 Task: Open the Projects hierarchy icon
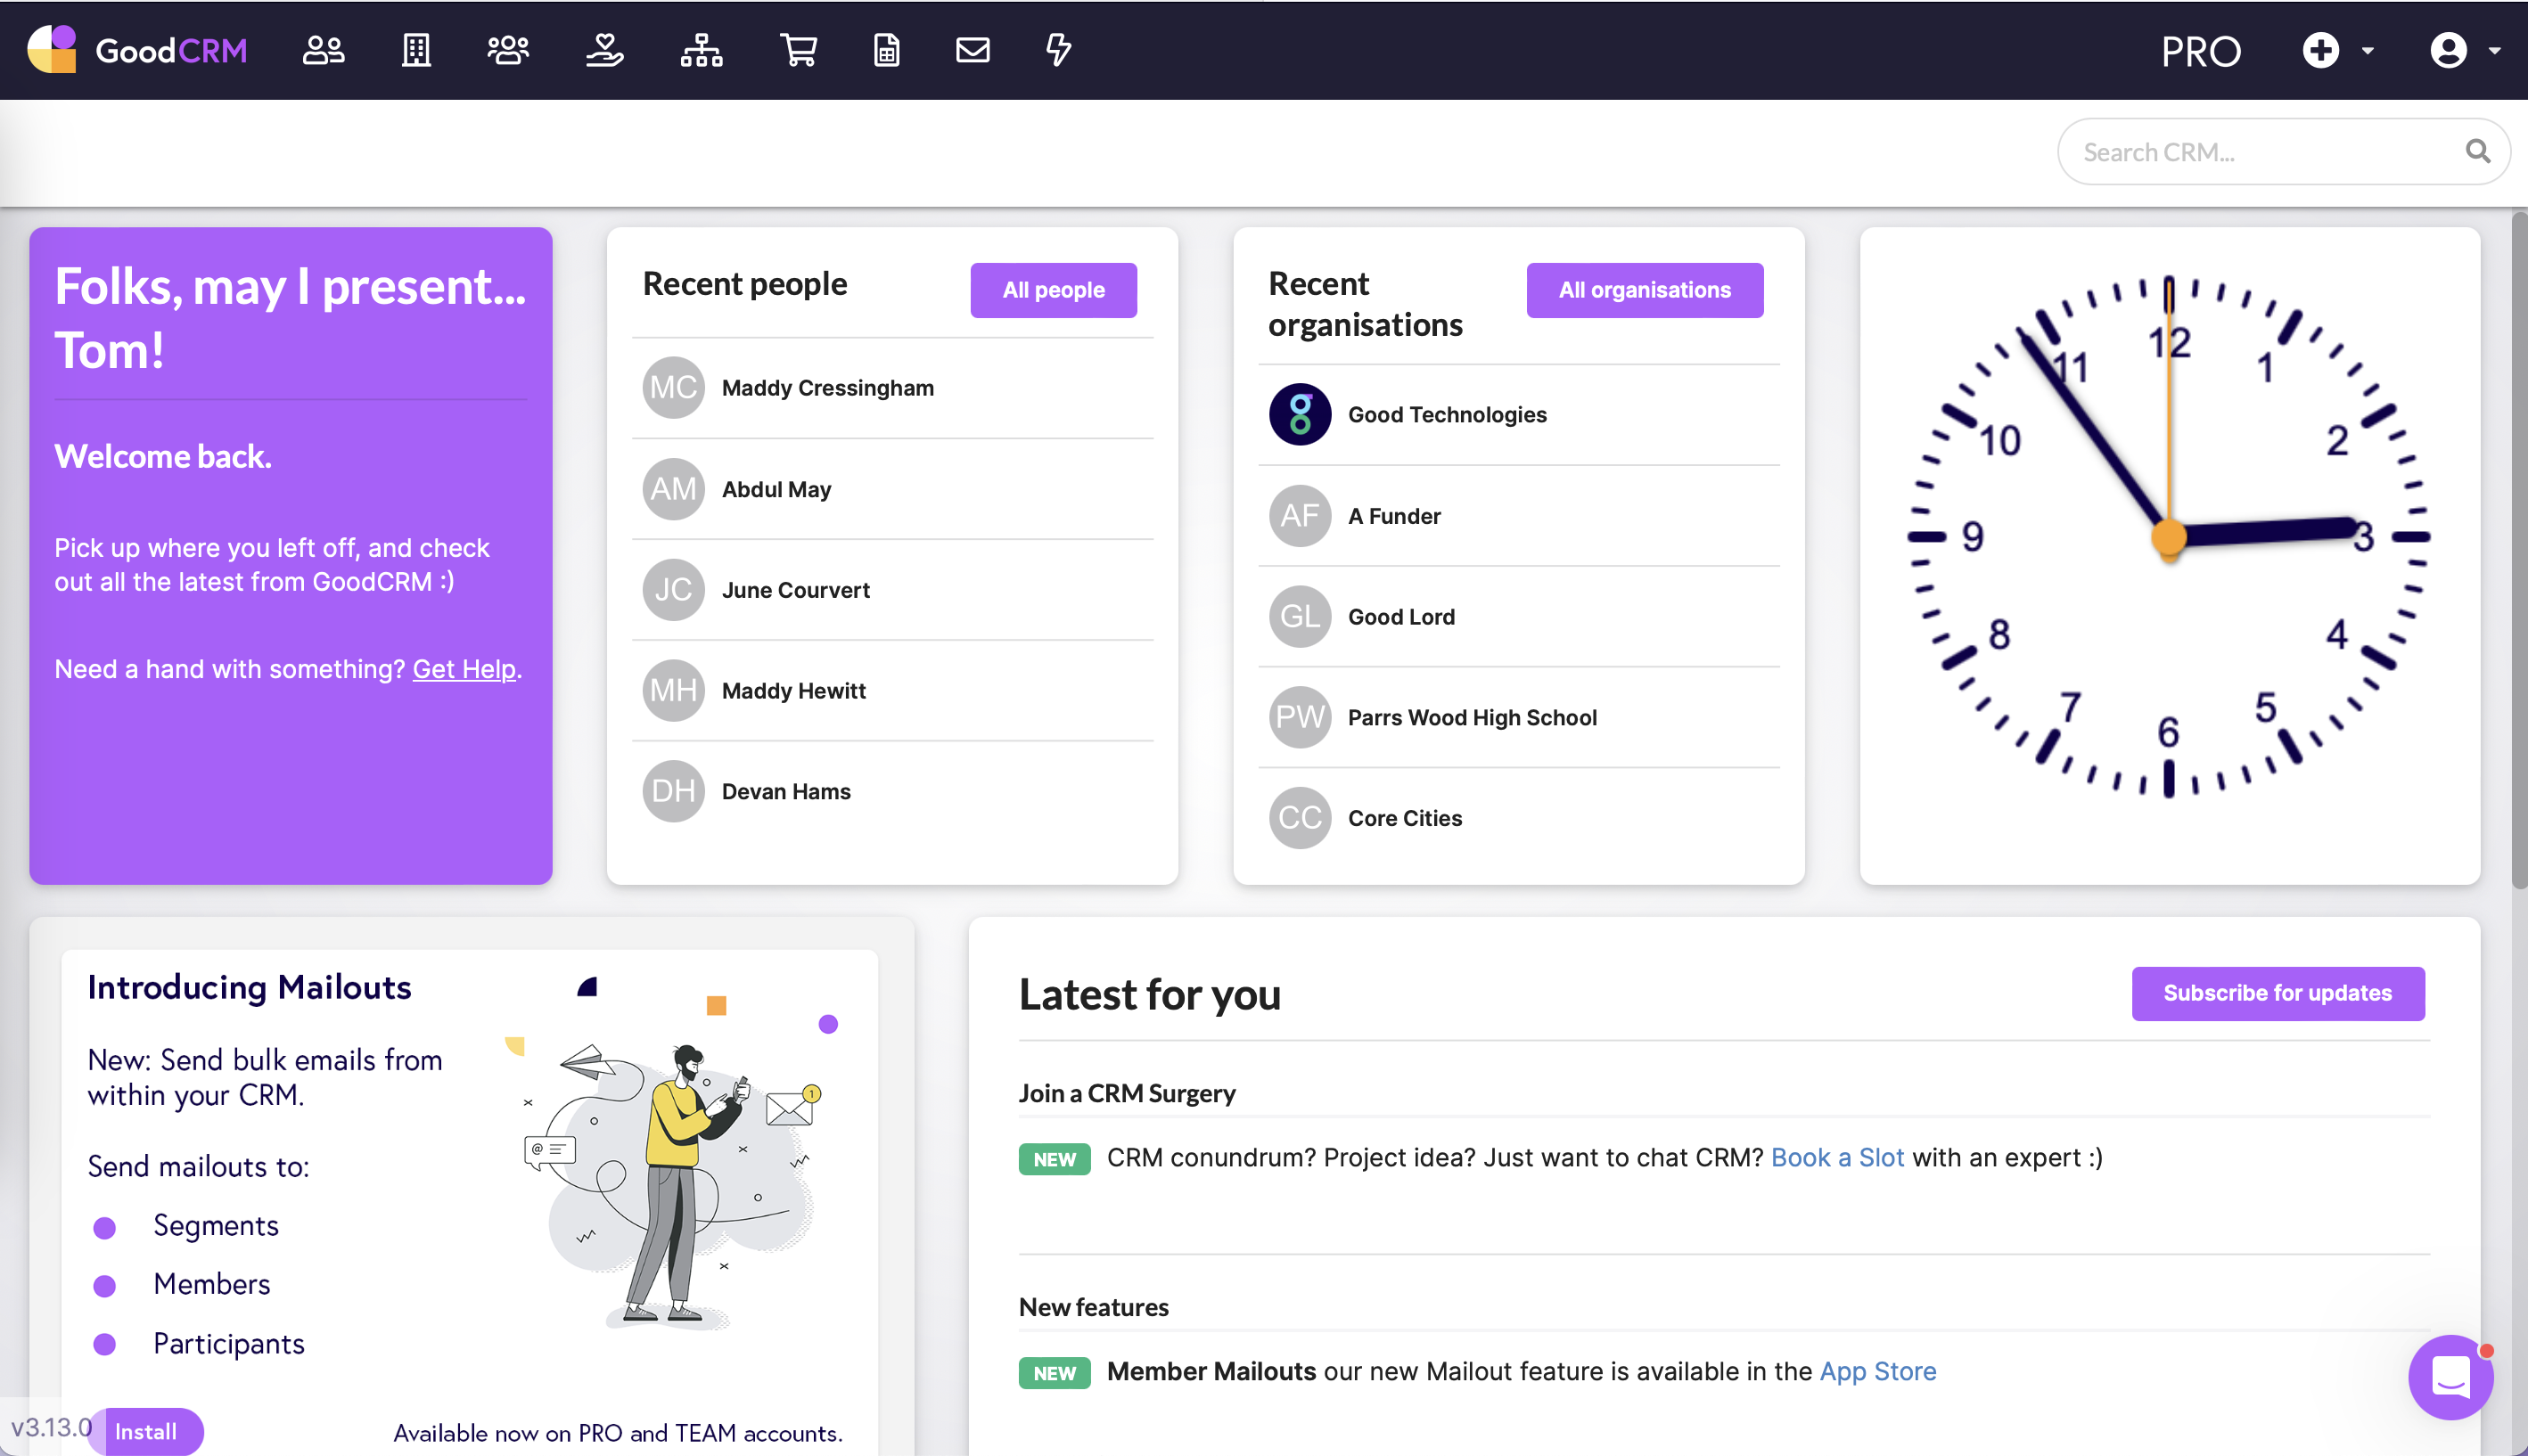click(x=702, y=50)
